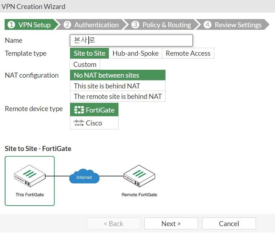Click step number 1 circle icon

[x=11, y=24]
